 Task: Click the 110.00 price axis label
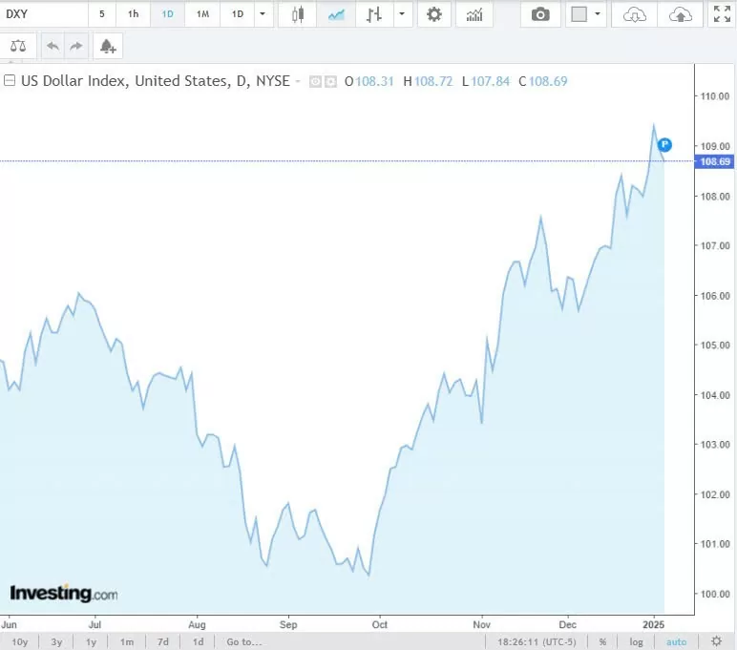[x=715, y=96]
